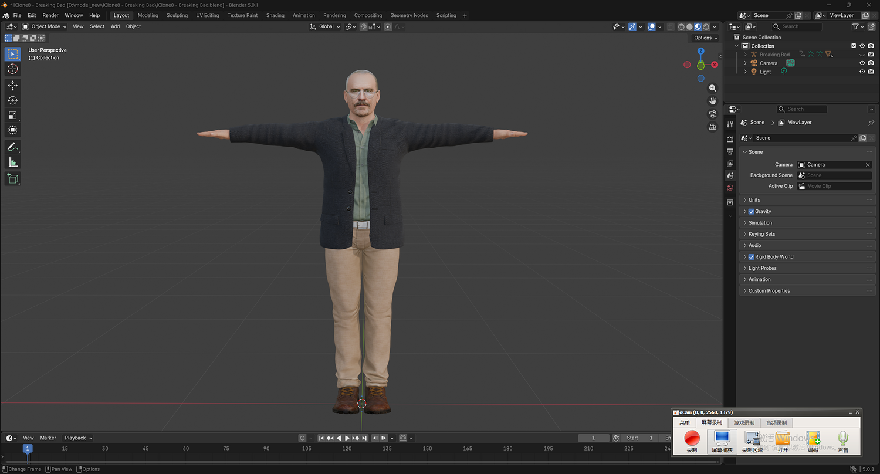Viewport: 880px width, 474px height.
Task: Jump to the timeline start frame
Action: click(321, 438)
